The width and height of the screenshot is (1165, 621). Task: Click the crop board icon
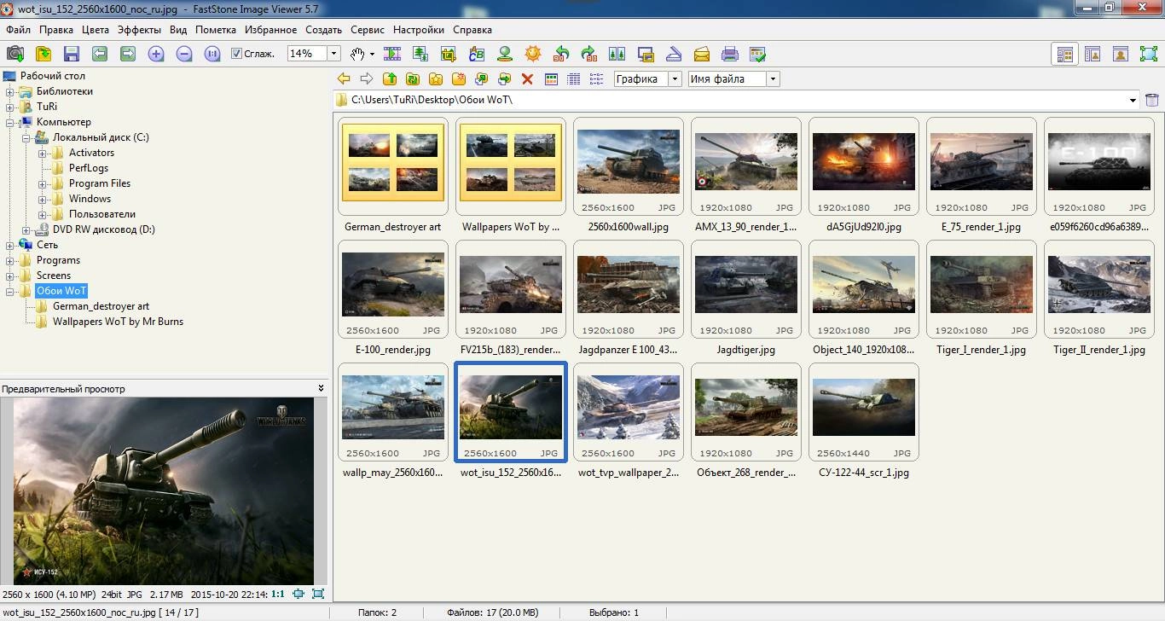click(449, 54)
